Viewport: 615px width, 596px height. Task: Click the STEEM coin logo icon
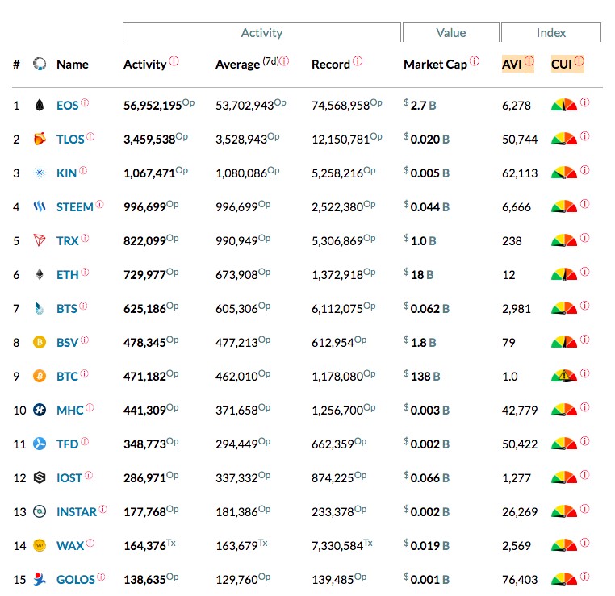[40, 206]
